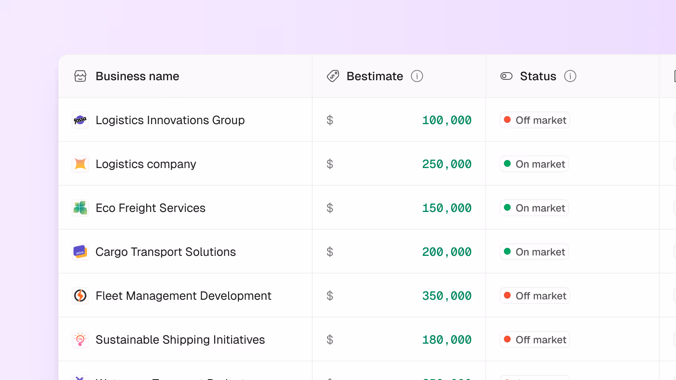Click the price tag icon beside Bestimate
Viewport: 676px width, 380px height.
click(x=333, y=76)
